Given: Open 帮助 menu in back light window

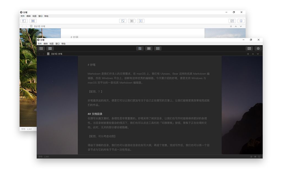Looking at the screenshot, I should (x=46, y=16).
